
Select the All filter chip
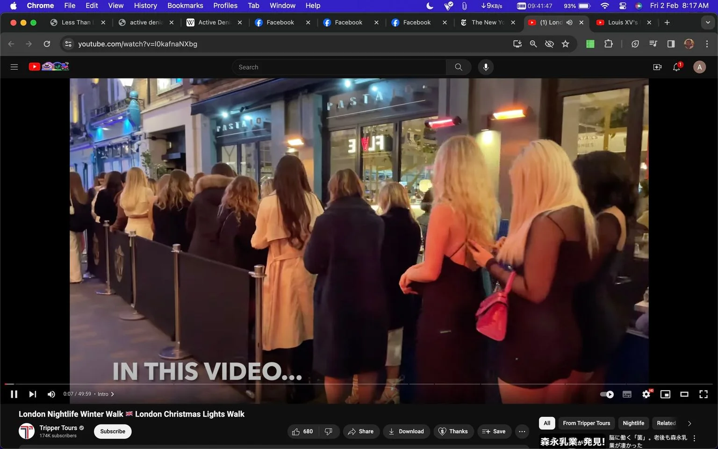click(547, 423)
